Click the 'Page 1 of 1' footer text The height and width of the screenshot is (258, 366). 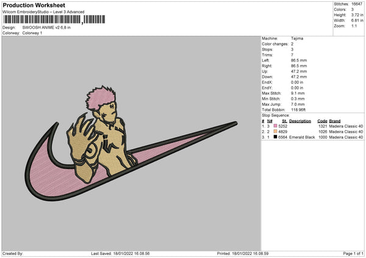353,253
